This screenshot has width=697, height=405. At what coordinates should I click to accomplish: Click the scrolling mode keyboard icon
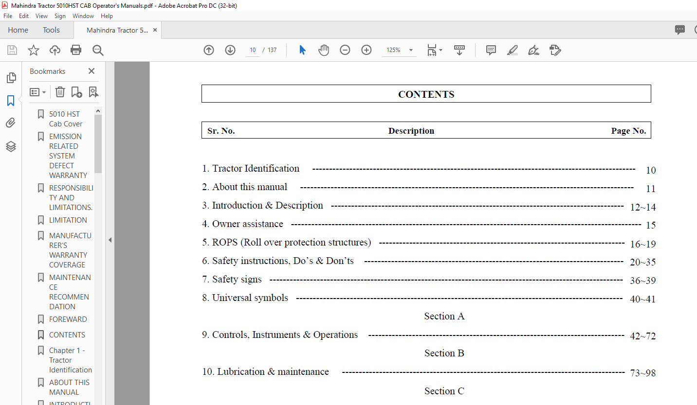click(459, 50)
